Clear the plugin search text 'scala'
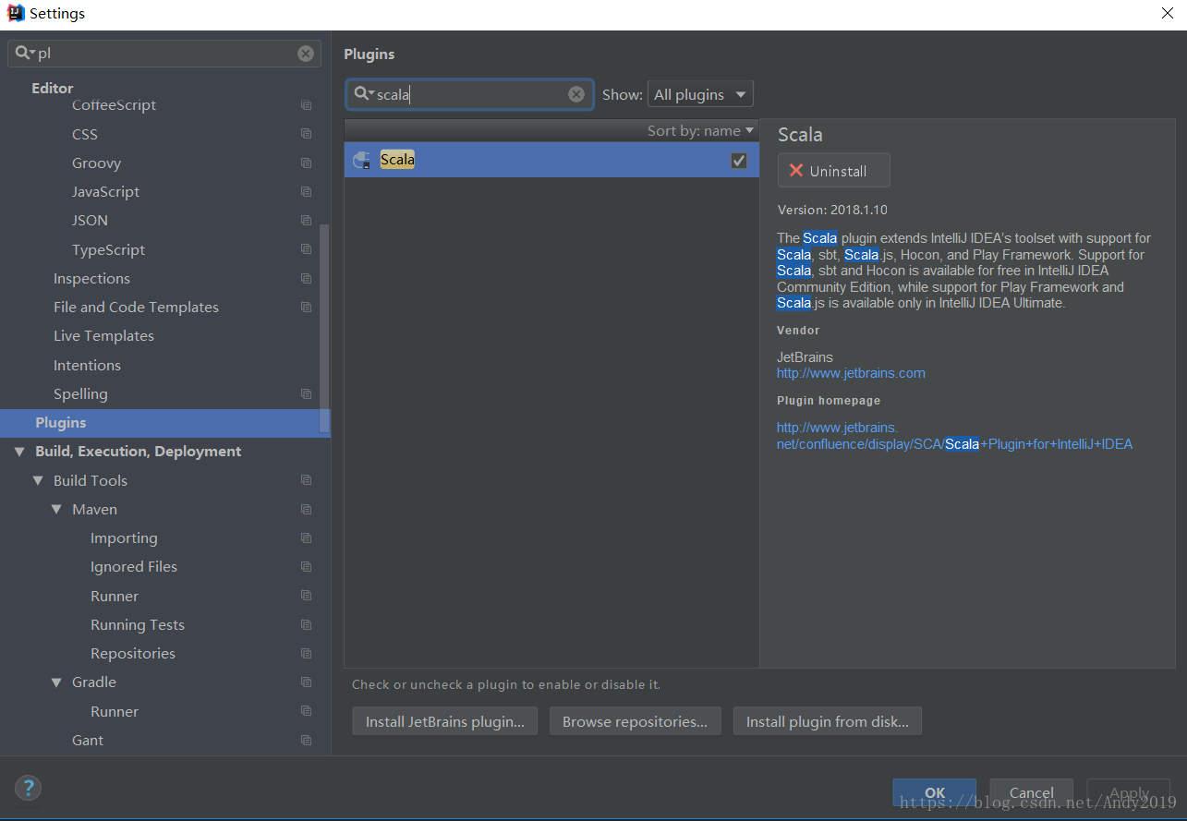The height and width of the screenshot is (821, 1187). [x=576, y=94]
